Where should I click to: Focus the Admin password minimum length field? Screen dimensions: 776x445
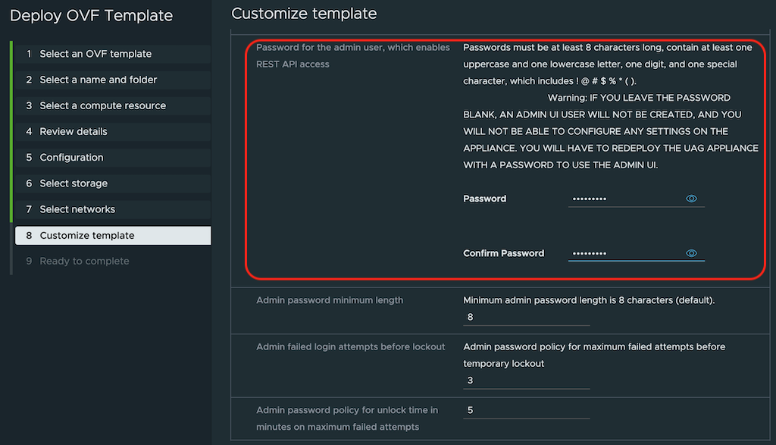515,317
